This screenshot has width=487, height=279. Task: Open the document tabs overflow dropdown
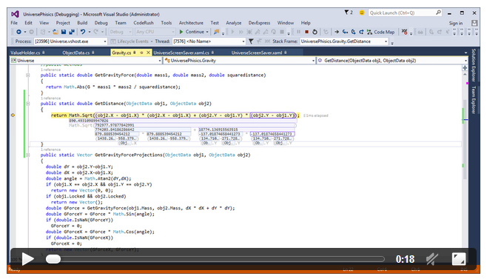tap(466, 53)
